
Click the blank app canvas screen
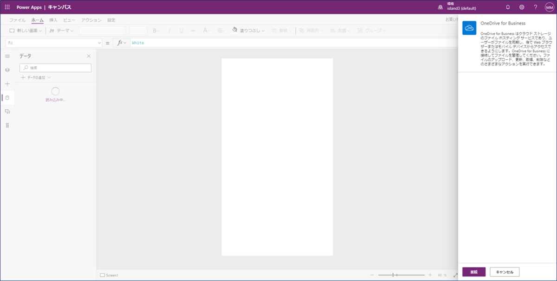coord(277,157)
